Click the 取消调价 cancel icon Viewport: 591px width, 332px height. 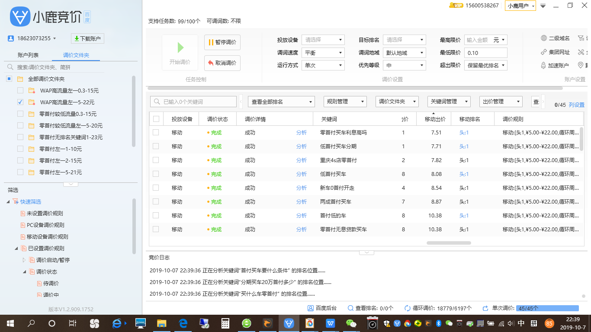click(210, 63)
